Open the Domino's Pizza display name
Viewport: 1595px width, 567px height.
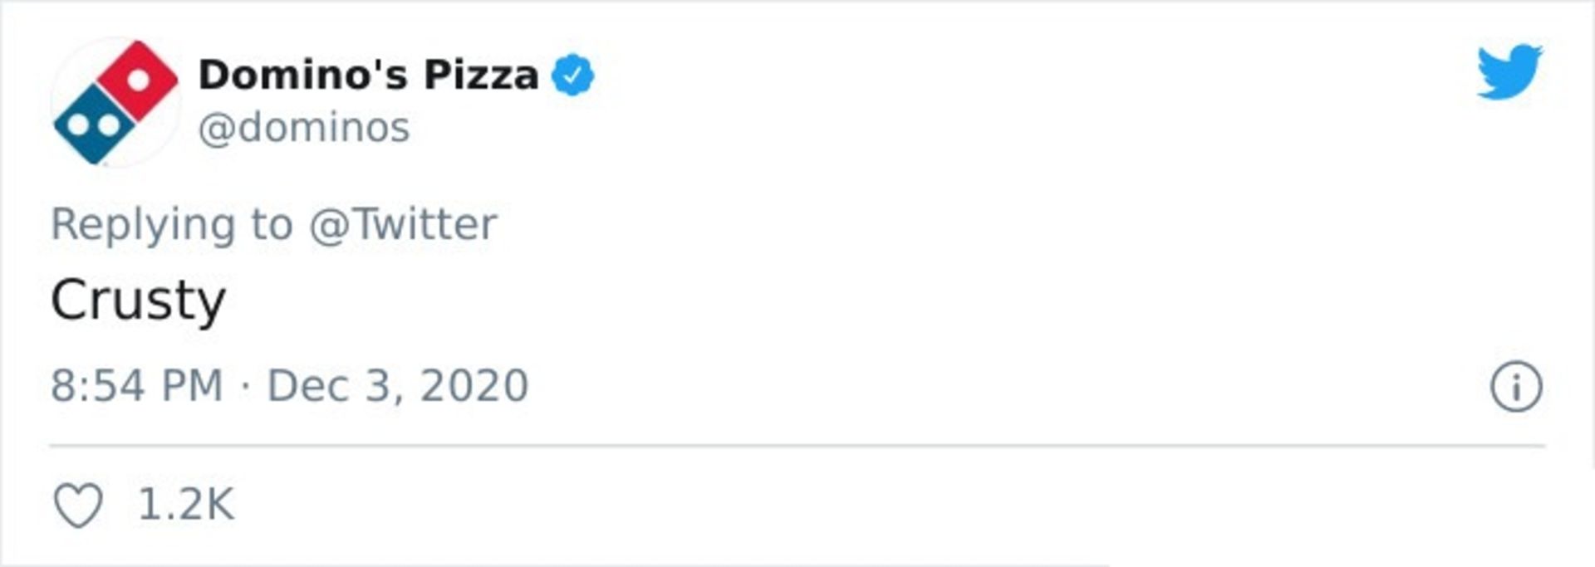tap(368, 76)
